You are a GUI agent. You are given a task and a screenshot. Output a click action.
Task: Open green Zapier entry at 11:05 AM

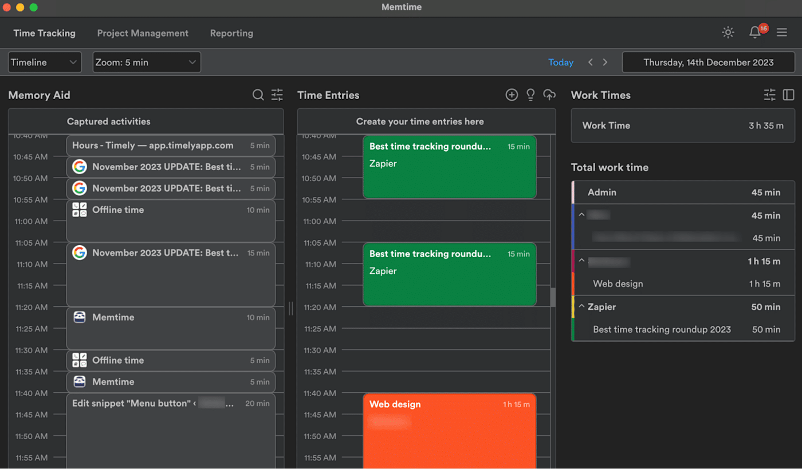[450, 274]
